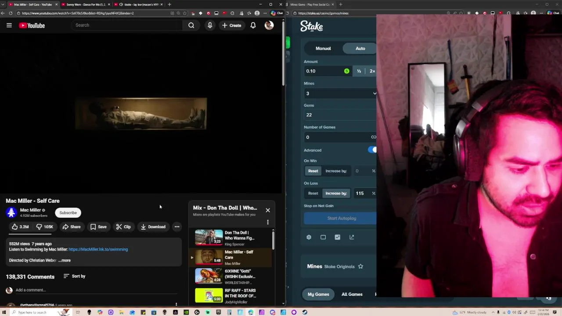The height and width of the screenshot is (316, 562).
Task: Open the YouTube hamburger guide menu
Action: click(9, 25)
